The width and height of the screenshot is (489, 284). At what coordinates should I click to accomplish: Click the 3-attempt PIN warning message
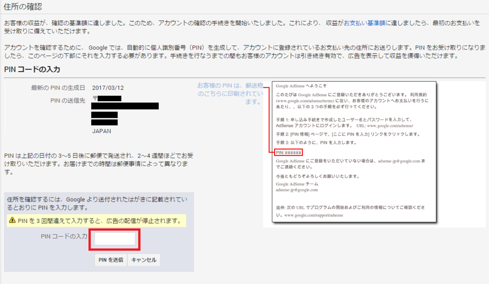click(96, 221)
